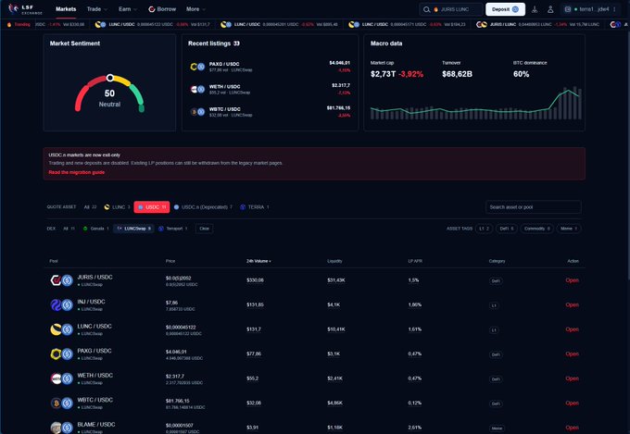This screenshot has height=434, width=630.
Task: Sort by the Liquidity column header
Action: tap(334, 261)
